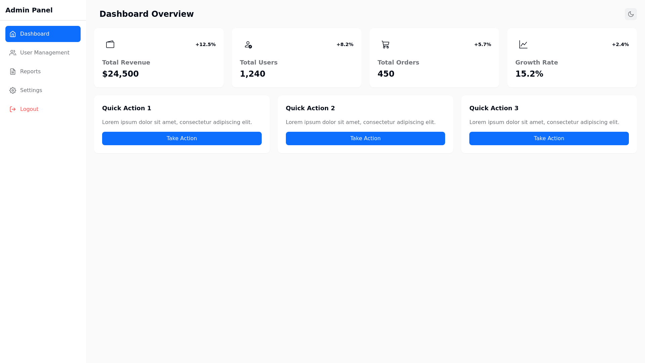Click the wallet icon on Total Revenue card

coord(110,44)
